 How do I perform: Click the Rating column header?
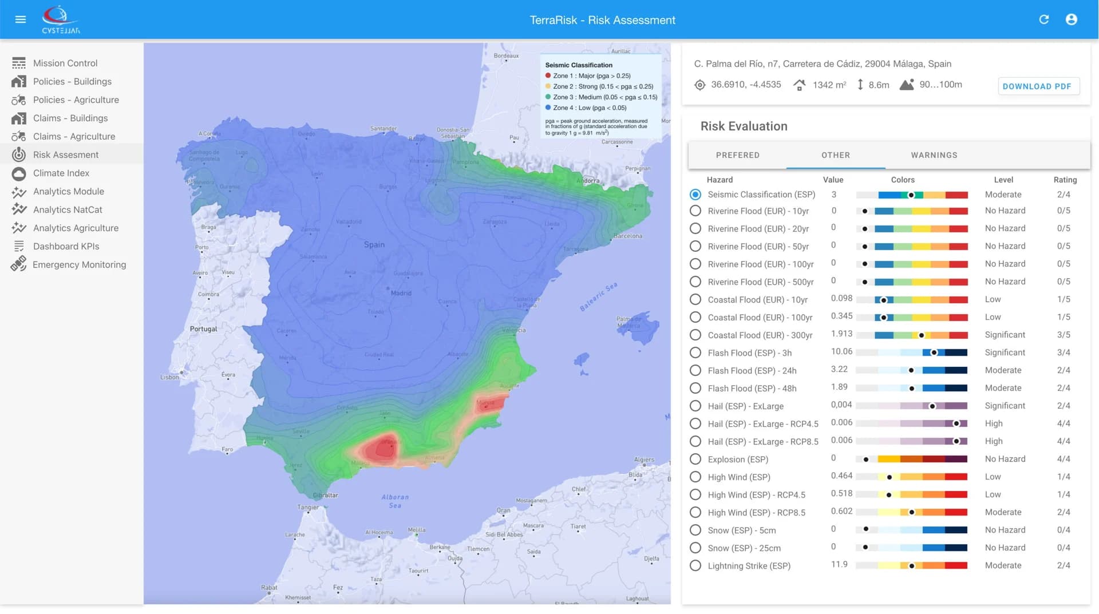pyautogui.click(x=1065, y=180)
